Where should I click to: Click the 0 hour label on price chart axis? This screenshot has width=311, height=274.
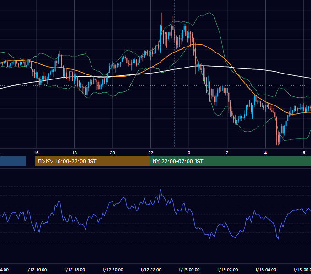[189, 153]
